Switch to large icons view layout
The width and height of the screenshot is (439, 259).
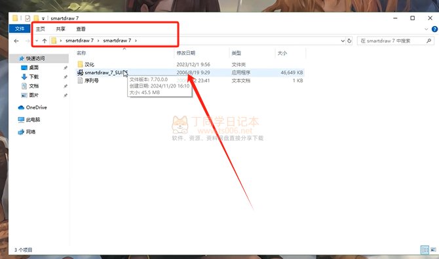pos(433,249)
